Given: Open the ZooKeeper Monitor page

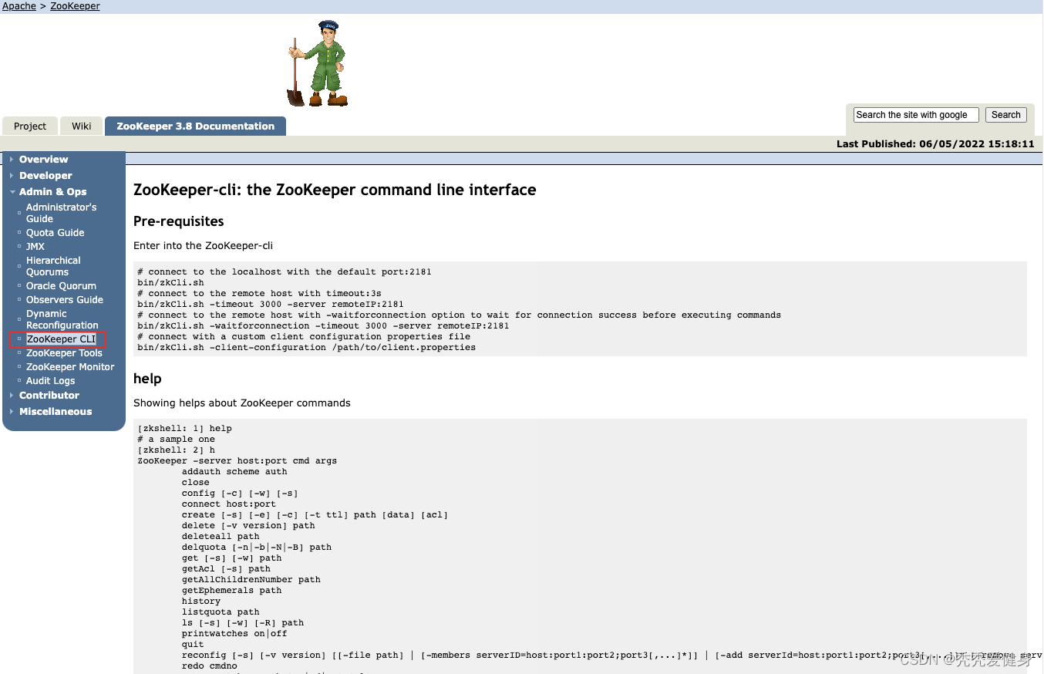Looking at the screenshot, I should [70, 367].
